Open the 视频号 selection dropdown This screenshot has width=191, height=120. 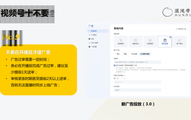click(137, 62)
